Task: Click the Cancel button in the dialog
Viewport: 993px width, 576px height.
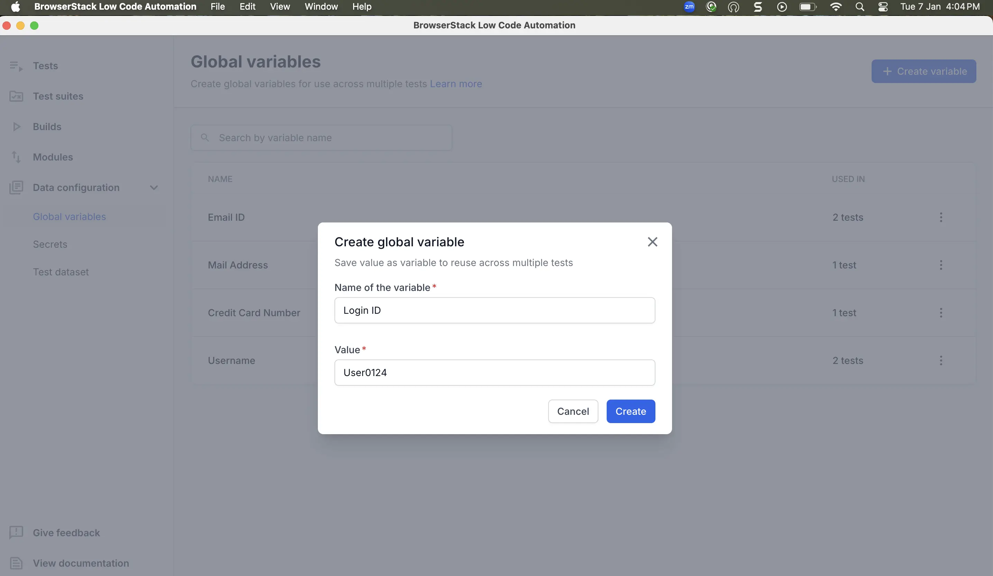Action: [x=572, y=411]
